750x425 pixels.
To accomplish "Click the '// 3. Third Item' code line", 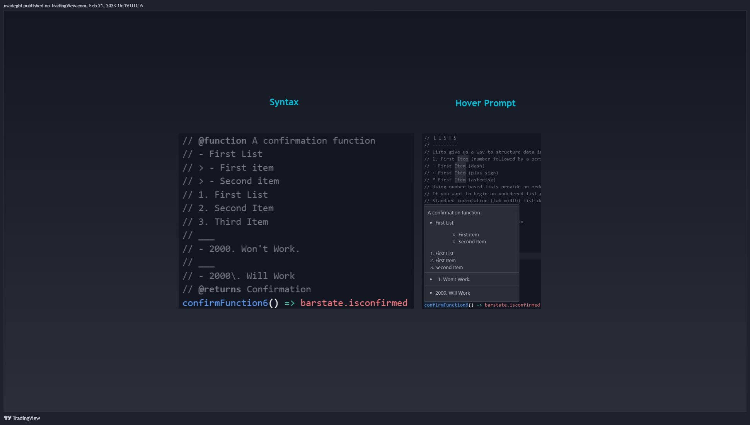I will [225, 222].
